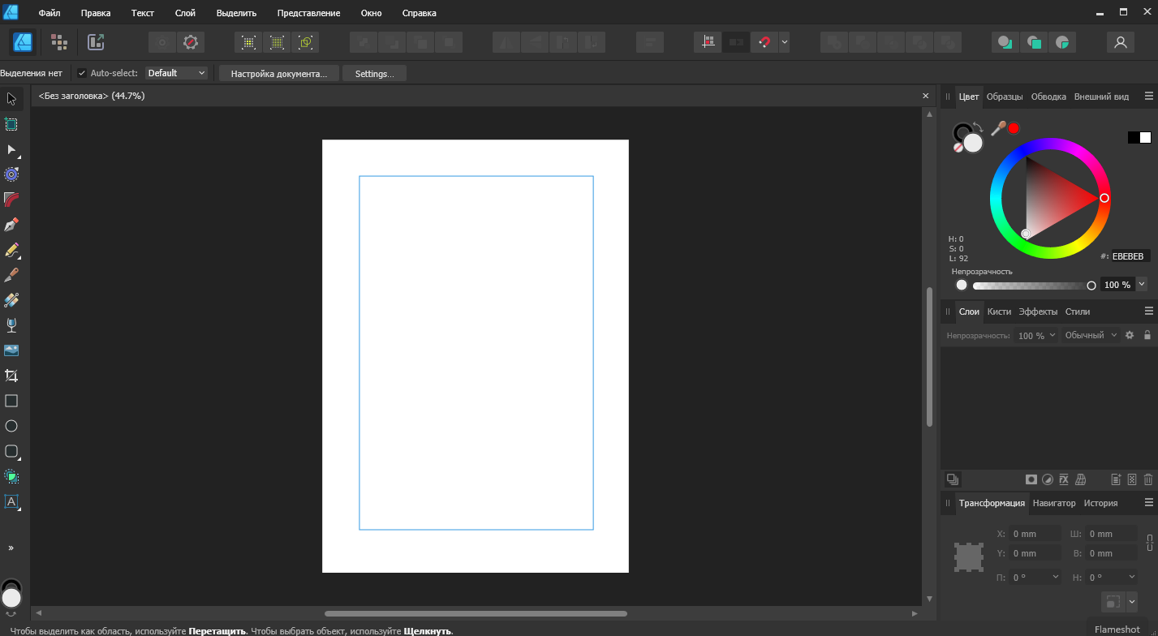Select the Ellipse tool

[x=11, y=426]
